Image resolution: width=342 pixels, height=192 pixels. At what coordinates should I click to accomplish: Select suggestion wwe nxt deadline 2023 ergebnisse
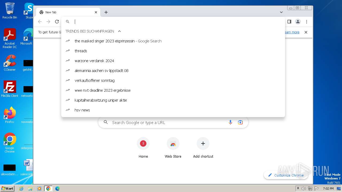[x=173, y=90]
